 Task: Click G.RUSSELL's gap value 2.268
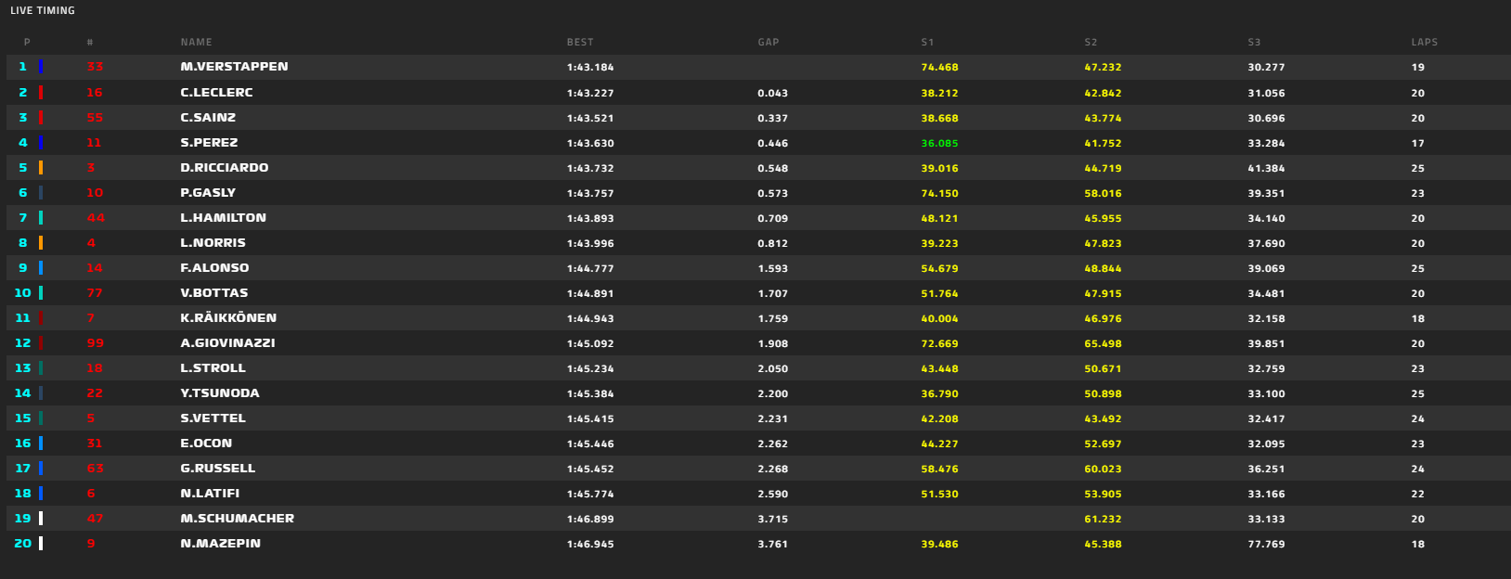click(772, 469)
